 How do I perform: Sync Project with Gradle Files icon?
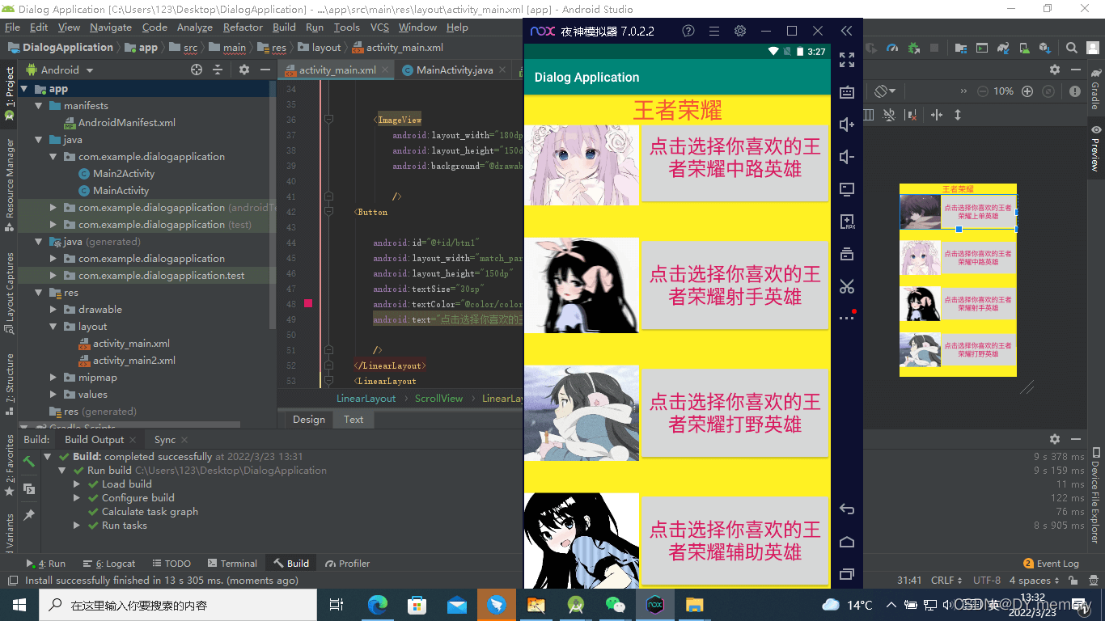coord(1003,48)
